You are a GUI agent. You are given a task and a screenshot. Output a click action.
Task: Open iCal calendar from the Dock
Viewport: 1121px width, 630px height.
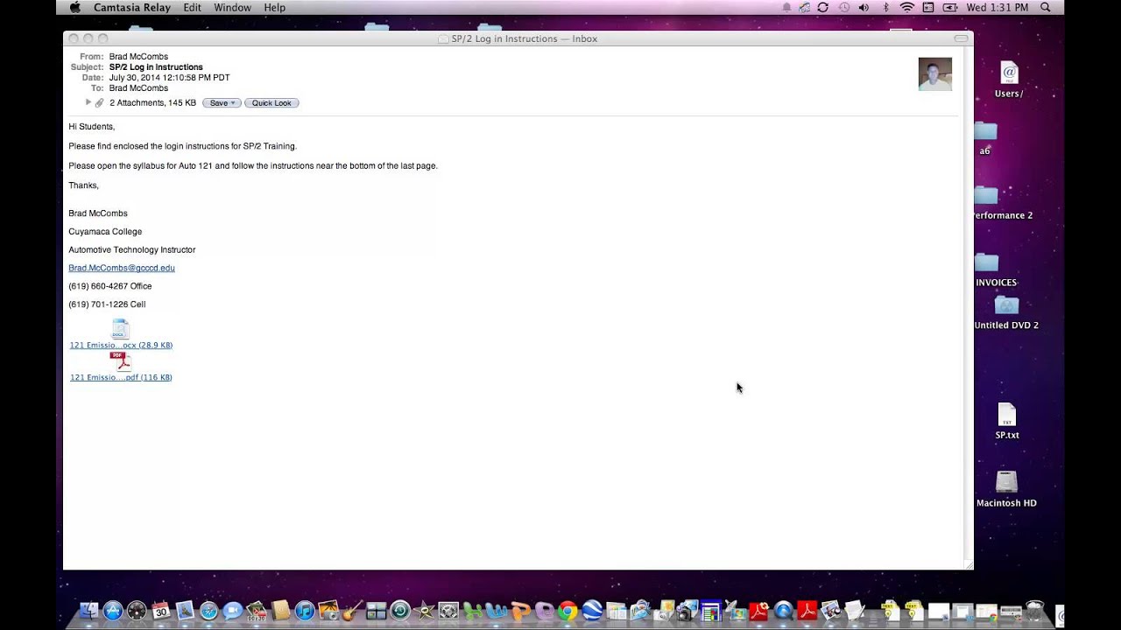click(x=160, y=611)
